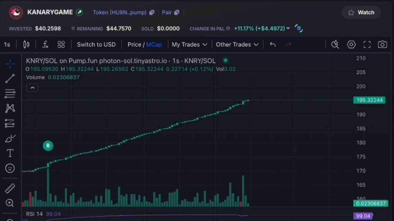Click the KNRY/SOL chart title
The width and height of the screenshot is (394, 221).
coord(121,61)
